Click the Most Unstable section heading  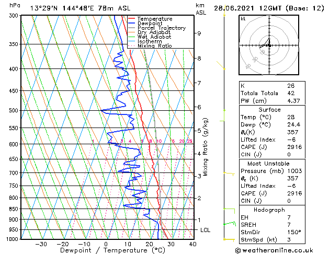pos(268,164)
